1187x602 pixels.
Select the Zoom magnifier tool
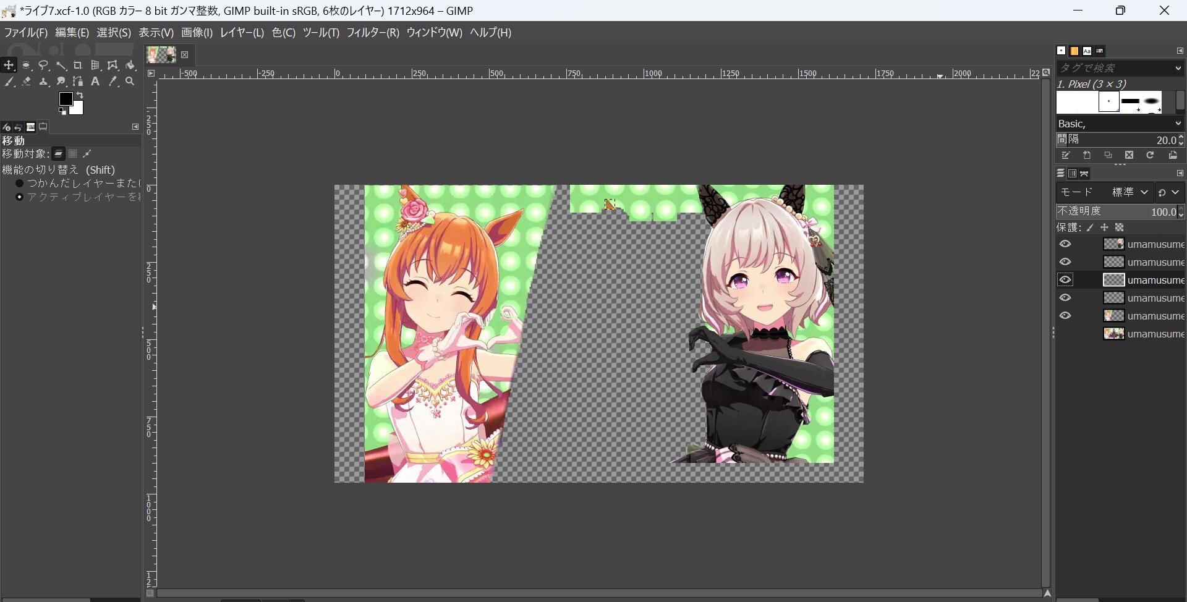pyautogui.click(x=130, y=82)
